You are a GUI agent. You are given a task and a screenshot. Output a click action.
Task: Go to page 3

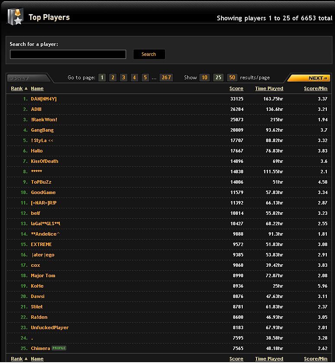124,78
